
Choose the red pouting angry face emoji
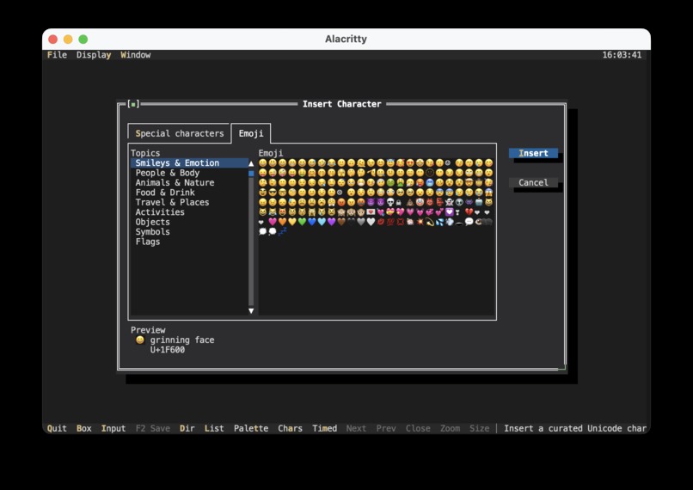pyautogui.click(x=341, y=202)
